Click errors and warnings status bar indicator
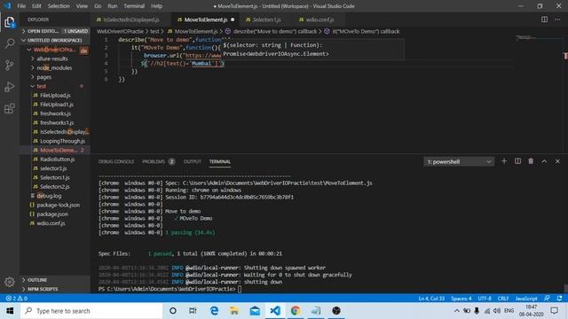 click(x=16, y=299)
